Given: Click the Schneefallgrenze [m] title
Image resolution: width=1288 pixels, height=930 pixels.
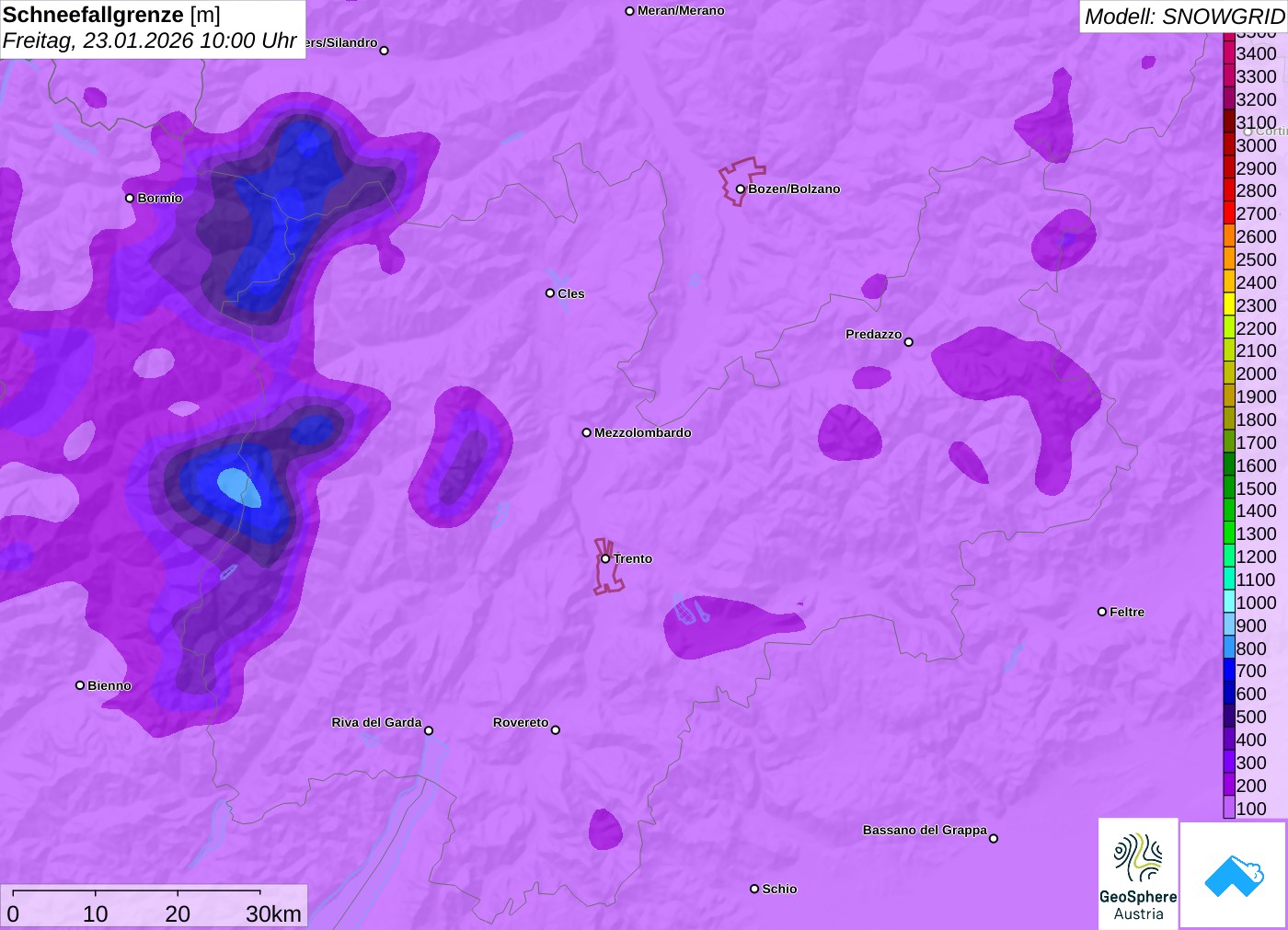Looking at the screenshot, I should (x=111, y=15).
